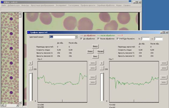Viewport: 169px width, 108px height.
Task: Click the lower <<< button right of the Y-axis graph
Action: [164, 77]
